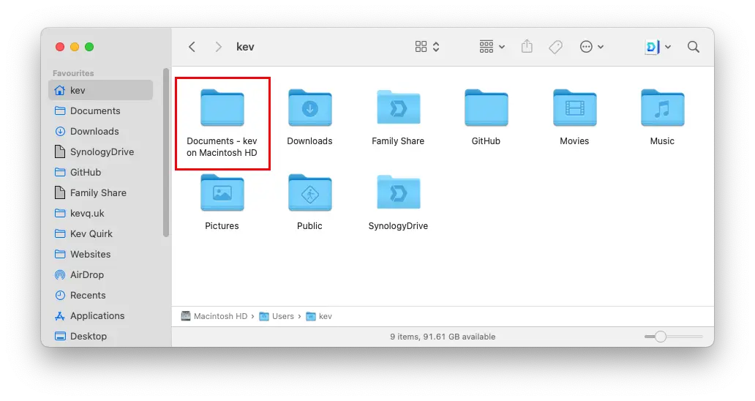The width and height of the screenshot is (755, 401).
Task: Open the Family Share folder
Action: tap(398, 109)
